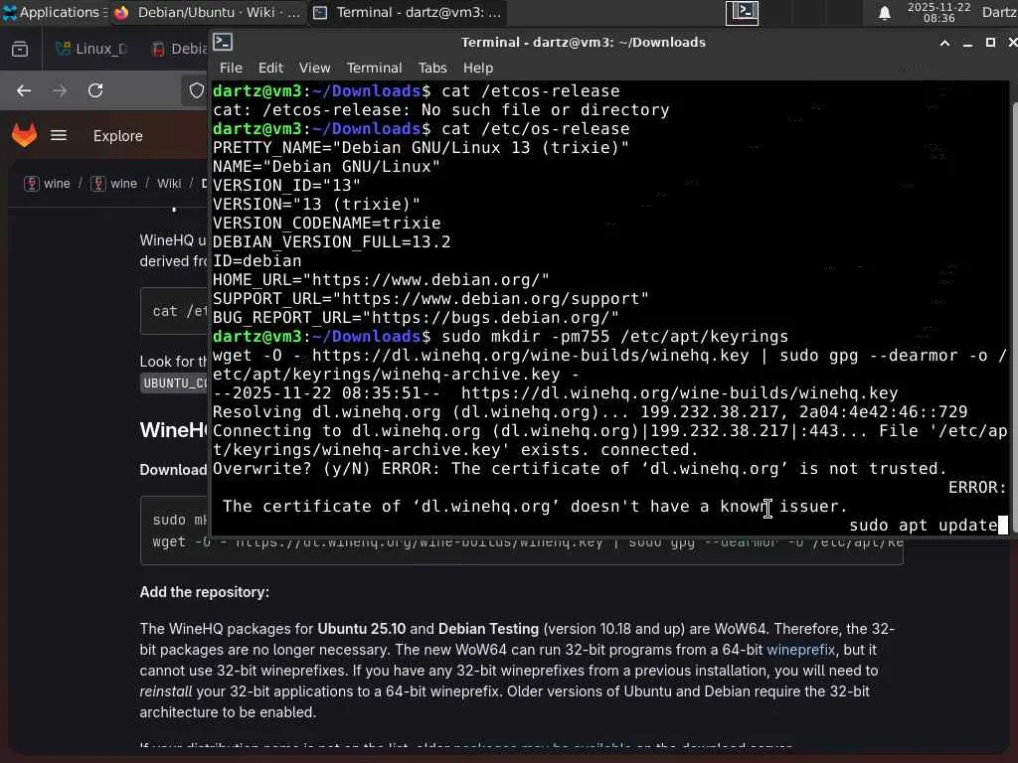Click the 'Debian Testing' bold text on the page
The height and width of the screenshot is (763, 1018).
(488, 629)
